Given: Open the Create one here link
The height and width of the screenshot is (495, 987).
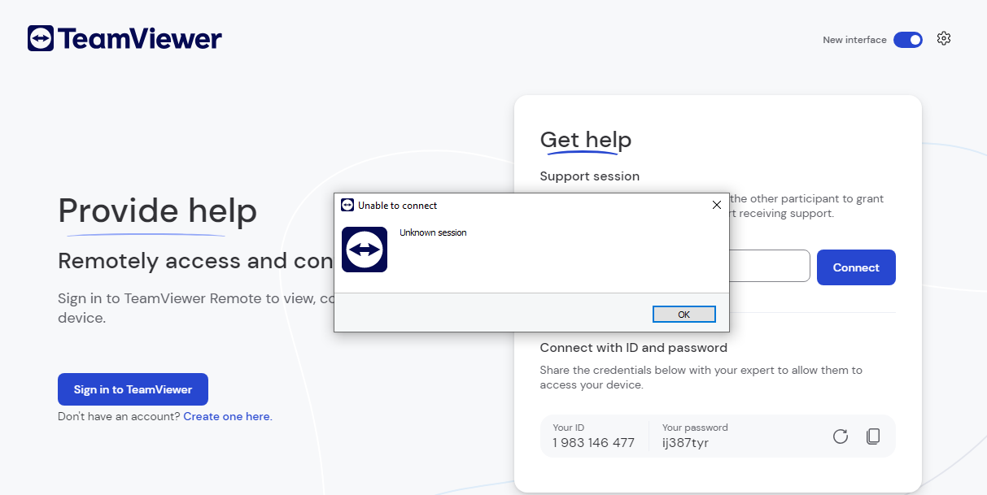Looking at the screenshot, I should pos(226,416).
